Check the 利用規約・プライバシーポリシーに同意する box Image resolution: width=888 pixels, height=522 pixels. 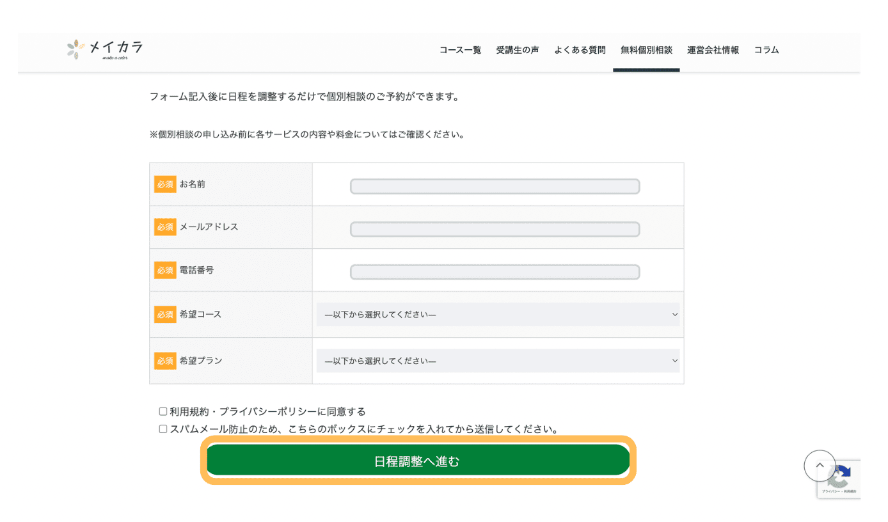163,411
